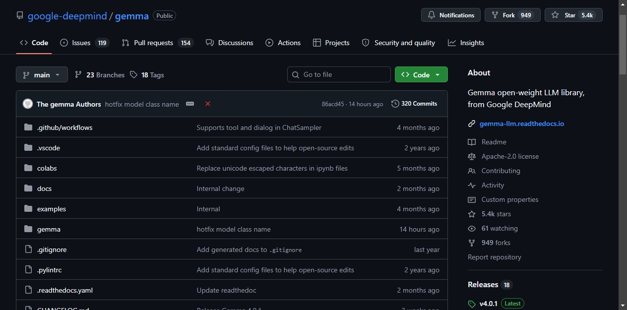Open the .gitignore file
The width and height of the screenshot is (627, 310).
click(x=52, y=249)
